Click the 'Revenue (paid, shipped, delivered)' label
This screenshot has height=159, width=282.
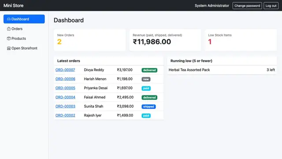pyautogui.click(x=157, y=35)
